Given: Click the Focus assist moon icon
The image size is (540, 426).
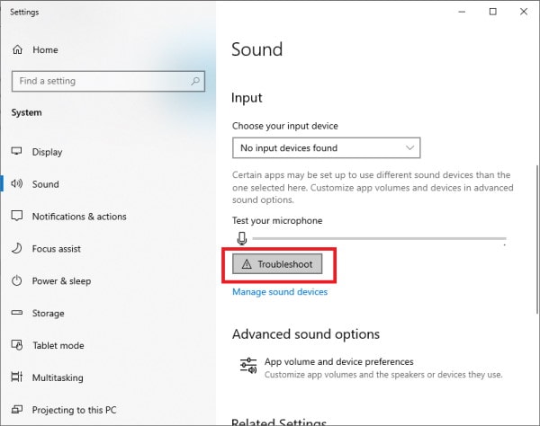Looking at the screenshot, I should (x=16, y=248).
